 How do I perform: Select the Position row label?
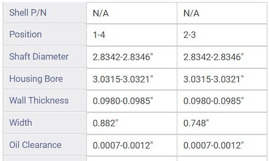pos(44,35)
